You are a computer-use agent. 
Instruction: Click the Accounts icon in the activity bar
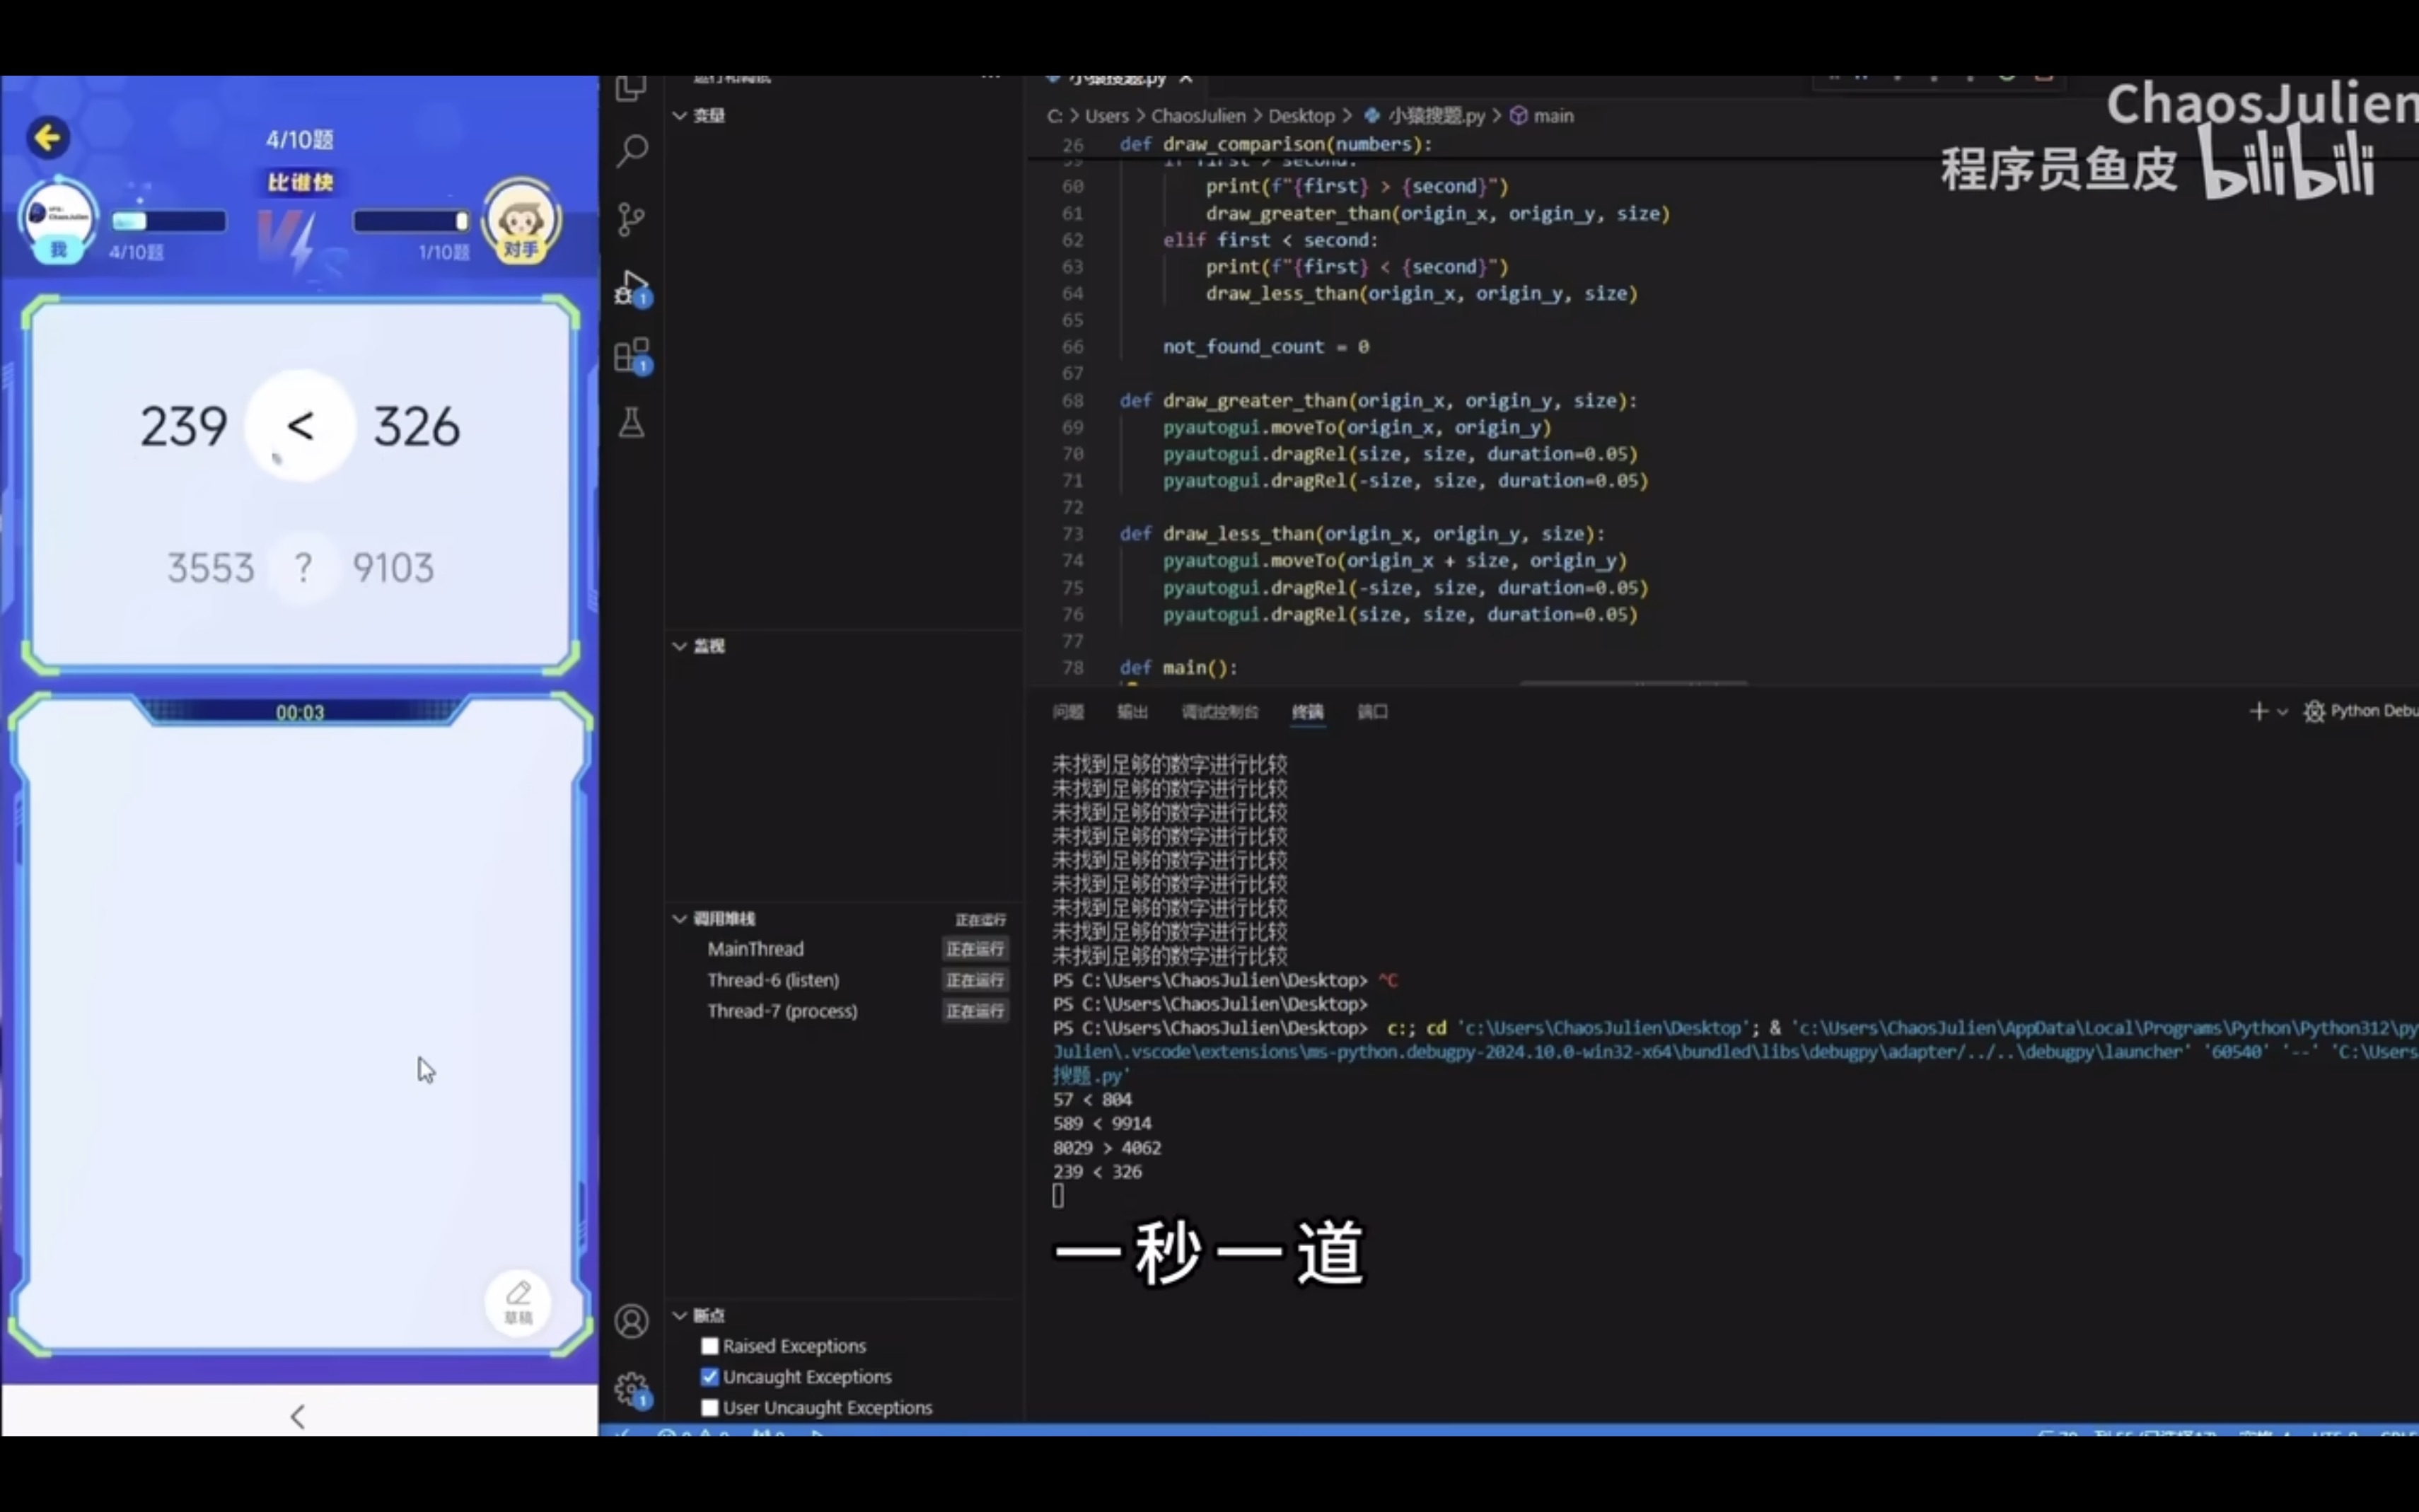click(631, 1321)
